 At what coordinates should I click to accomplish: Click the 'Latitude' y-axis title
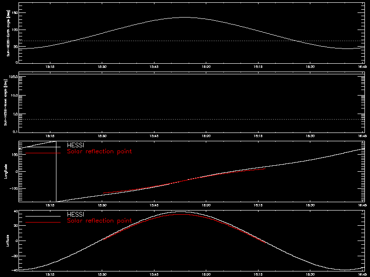pos(8,241)
